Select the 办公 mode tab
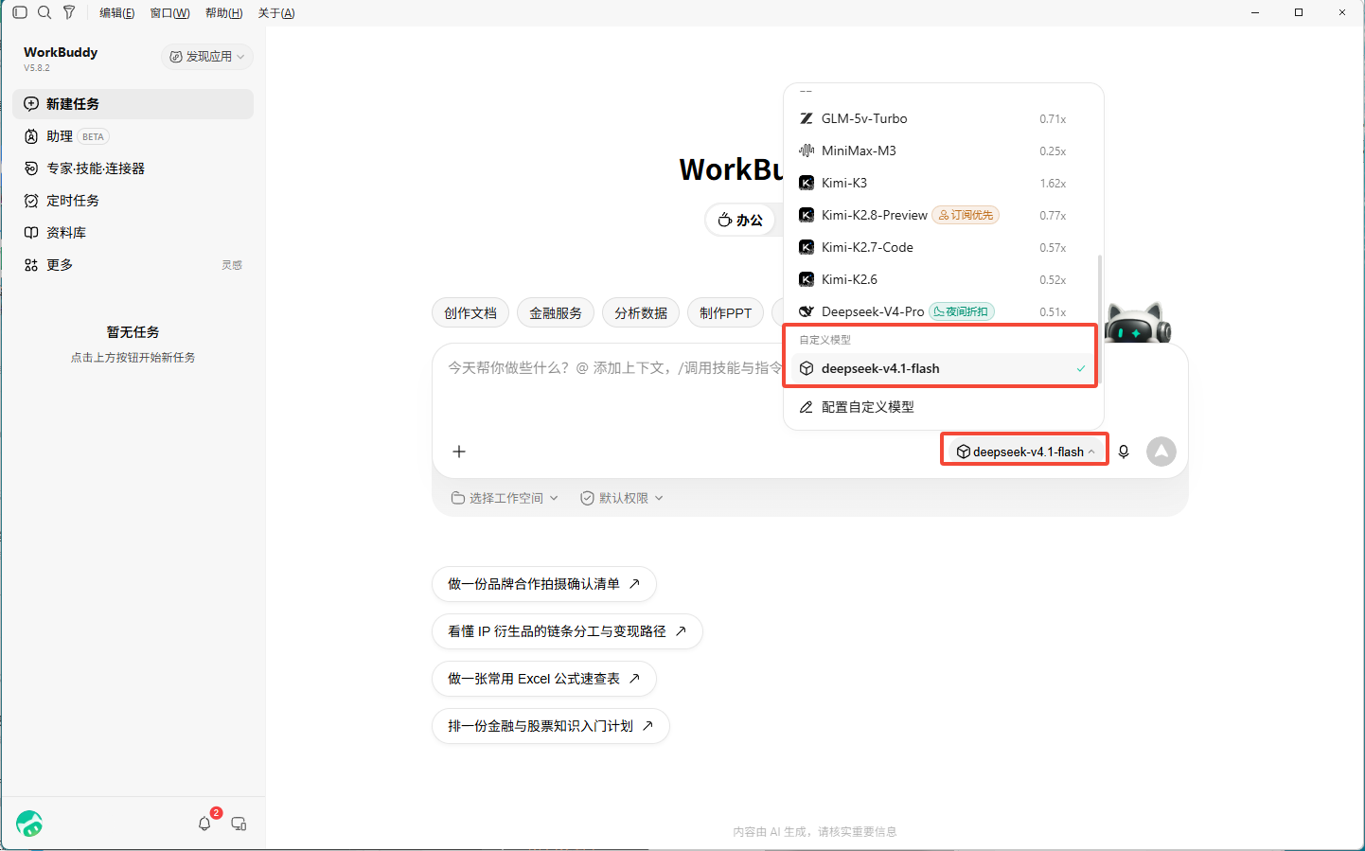Image resolution: width=1365 pixels, height=851 pixels. click(740, 220)
